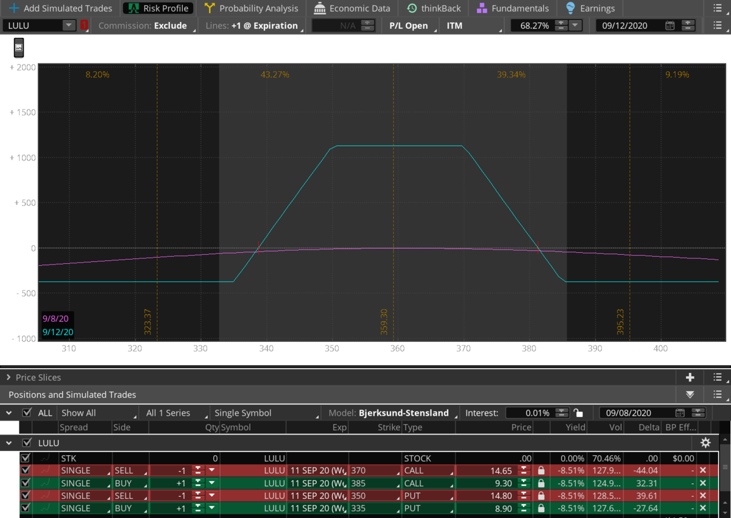
Task: Toggle checkbox for 385 CALL row
Action: tap(26, 483)
